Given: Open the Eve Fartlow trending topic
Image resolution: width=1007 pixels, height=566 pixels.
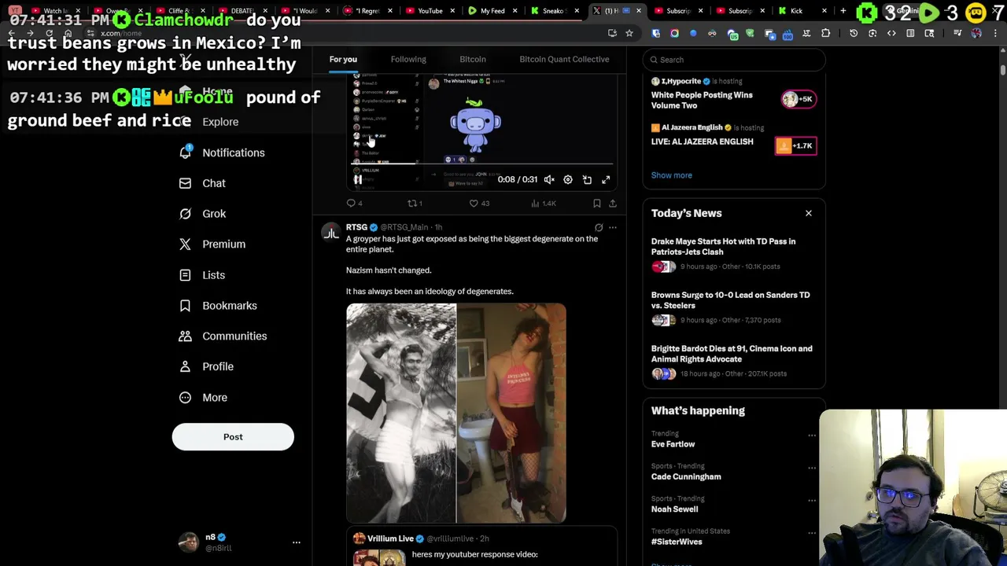Looking at the screenshot, I should point(673,444).
